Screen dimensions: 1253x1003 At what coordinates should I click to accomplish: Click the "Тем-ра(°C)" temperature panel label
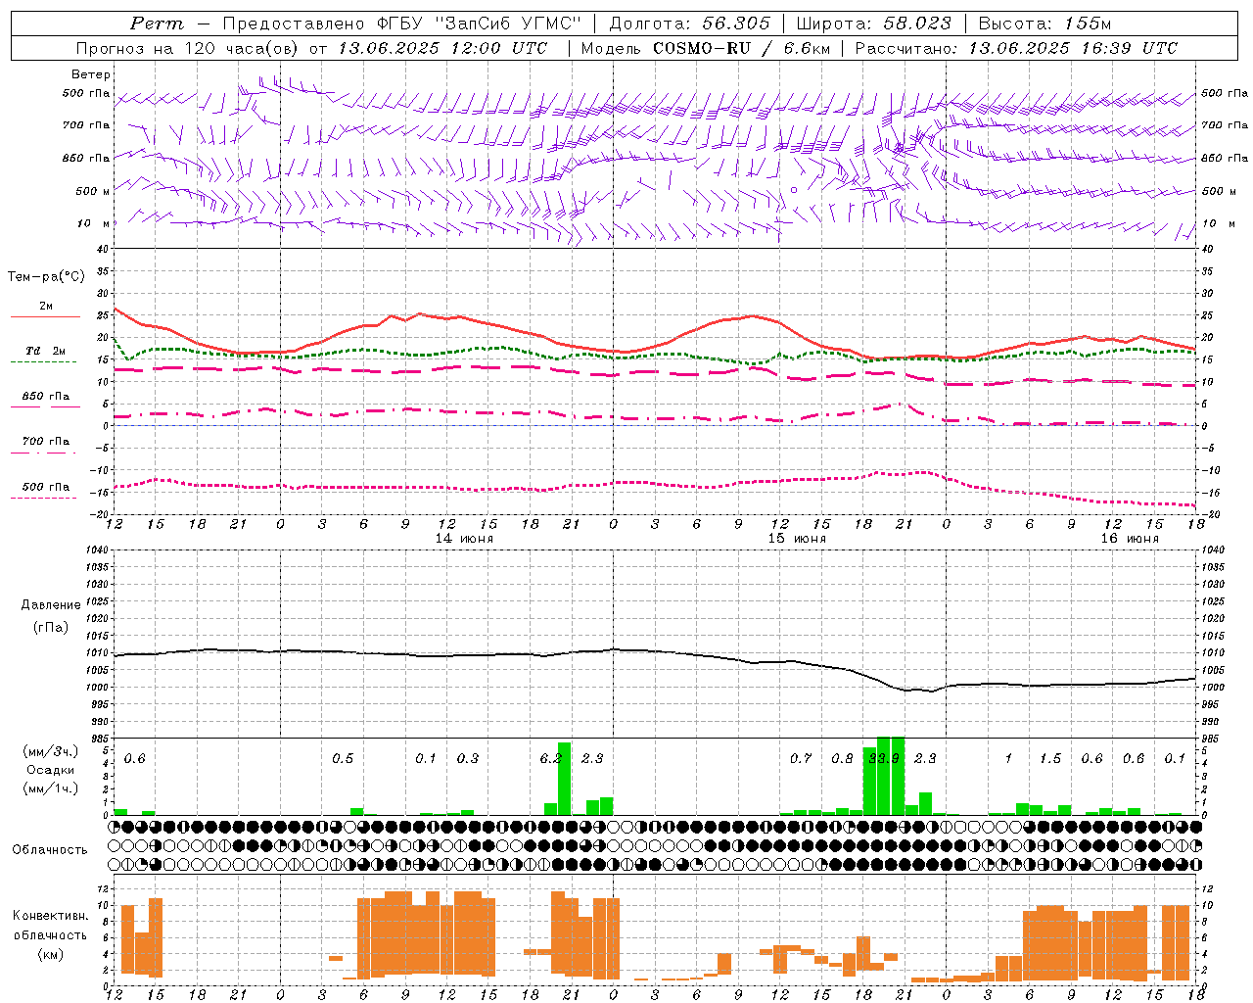click(x=46, y=277)
